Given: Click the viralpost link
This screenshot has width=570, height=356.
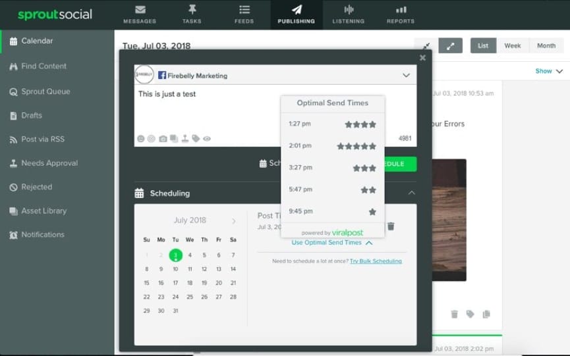Looking at the screenshot, I should [347, 232].
